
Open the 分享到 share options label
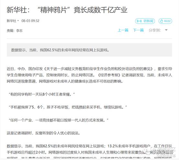(x=155, y=30)
